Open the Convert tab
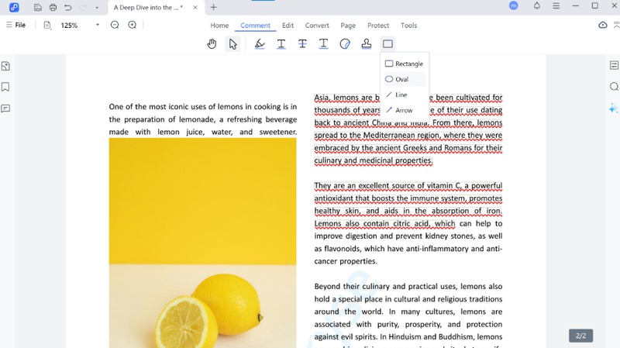This screenshot has height=348, width=620. 317,26
